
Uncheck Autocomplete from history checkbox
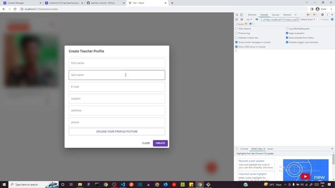pos(287,38)
